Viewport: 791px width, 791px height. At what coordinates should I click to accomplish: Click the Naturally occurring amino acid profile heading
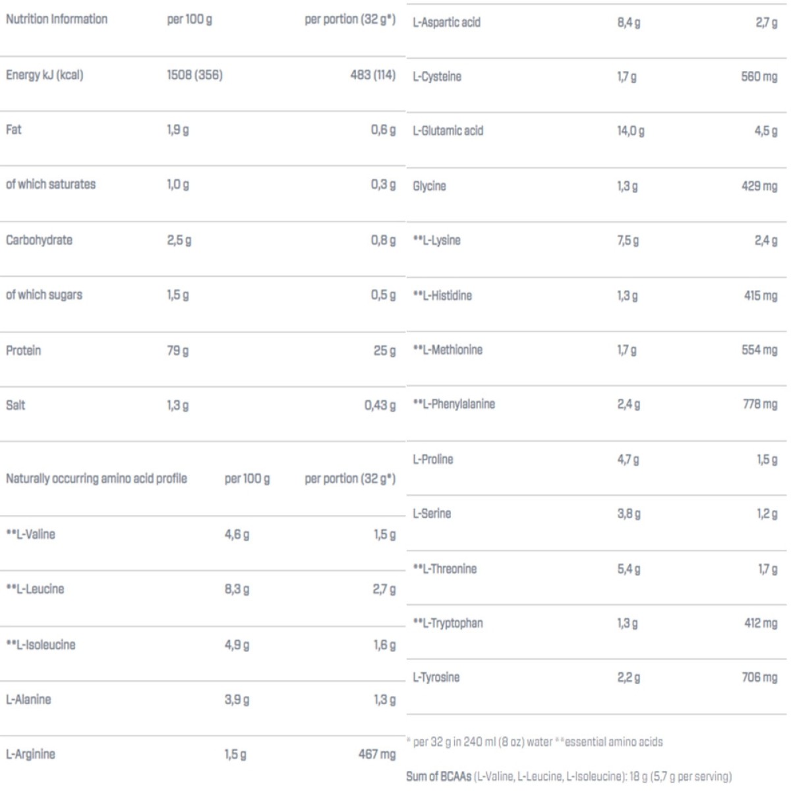pyautogui.click(x=96, y=479)
